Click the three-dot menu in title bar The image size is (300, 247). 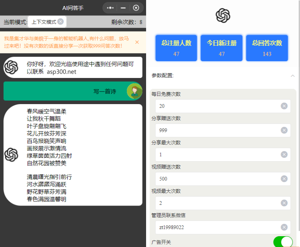coord(110,8)
